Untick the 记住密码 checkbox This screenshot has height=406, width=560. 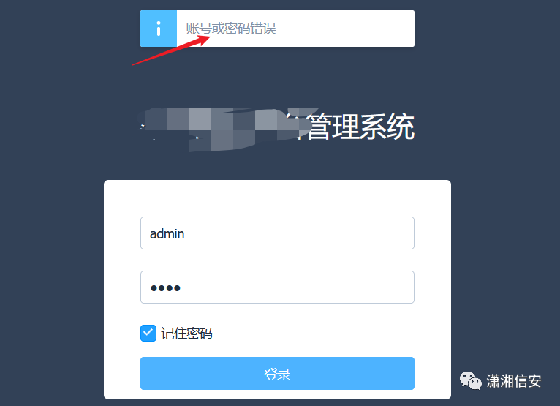click(x=148, y=333)
